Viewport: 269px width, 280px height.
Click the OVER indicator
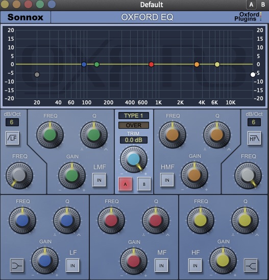pyautogui.click(x=134, y=125)
